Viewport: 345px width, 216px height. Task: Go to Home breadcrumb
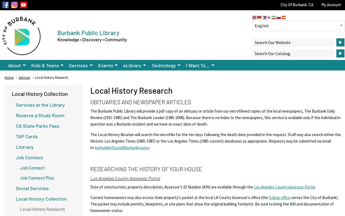click(9, 78)
